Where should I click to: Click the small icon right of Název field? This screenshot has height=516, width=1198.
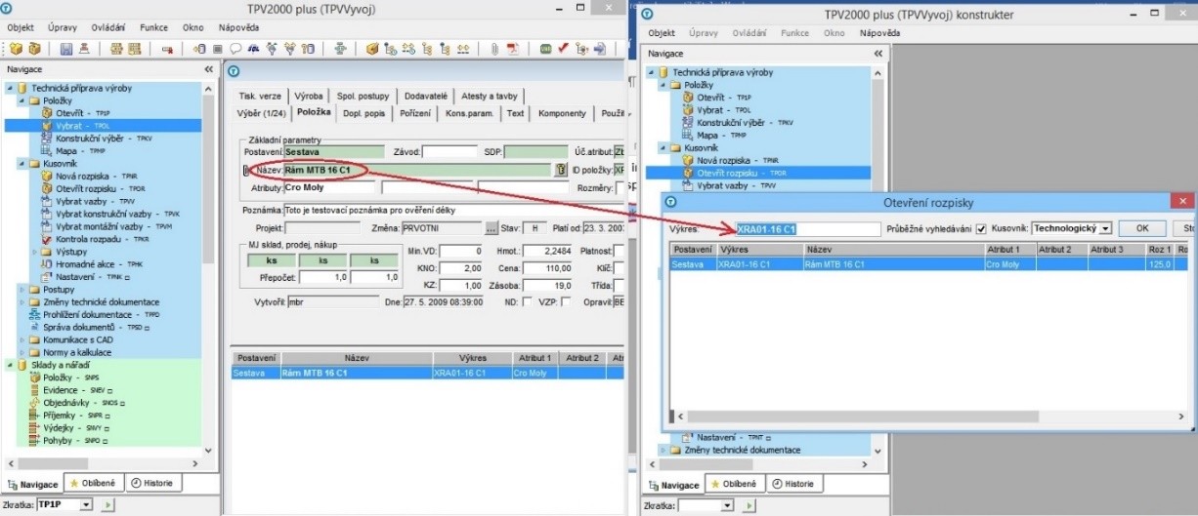click(561, 170)
